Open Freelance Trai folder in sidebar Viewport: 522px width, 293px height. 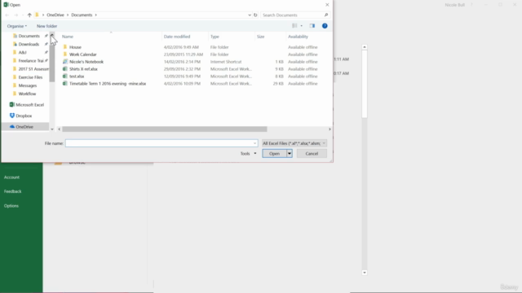pyautogui.click(x=31, y=61)
